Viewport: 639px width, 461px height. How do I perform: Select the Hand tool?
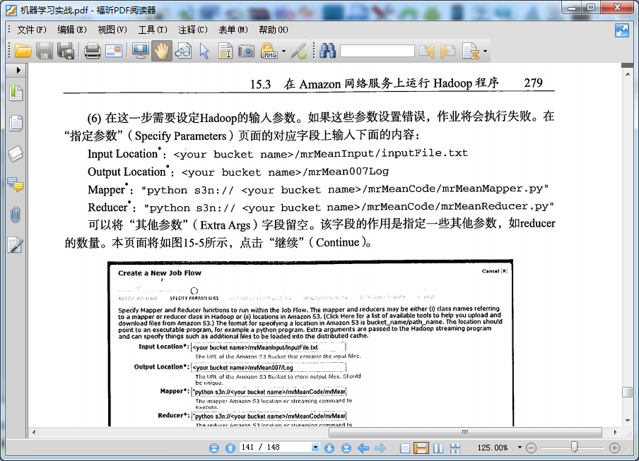coord(161,51)
